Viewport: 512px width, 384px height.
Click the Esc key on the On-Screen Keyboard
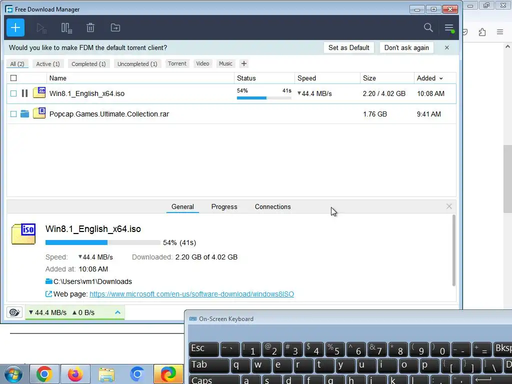coord(204,349)
